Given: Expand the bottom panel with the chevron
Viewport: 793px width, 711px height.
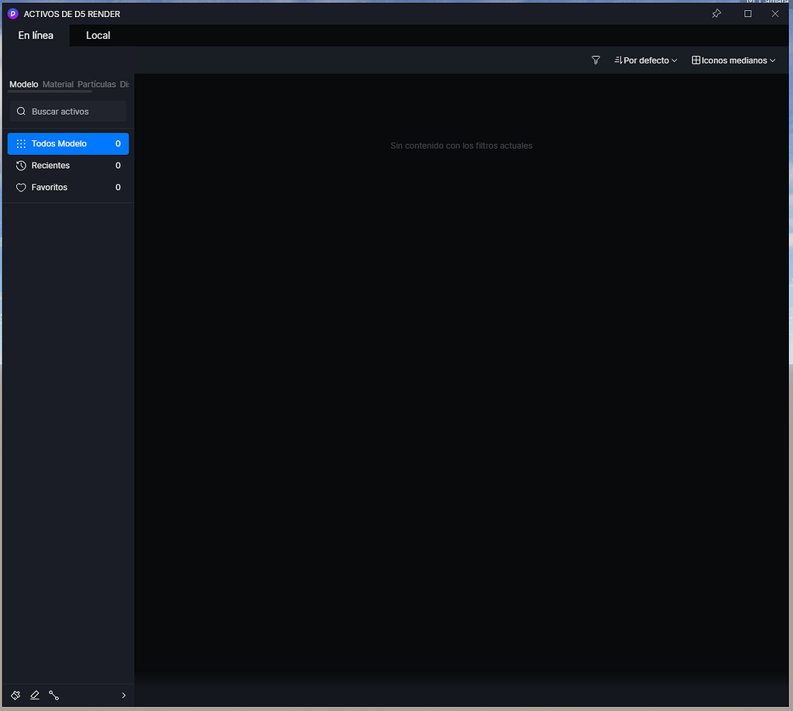Looking at the screenshot, I should click(123, 695).
